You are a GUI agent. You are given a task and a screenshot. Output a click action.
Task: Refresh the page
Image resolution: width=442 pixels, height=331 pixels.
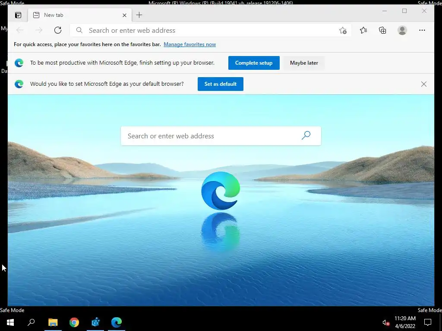pos(58,30)
